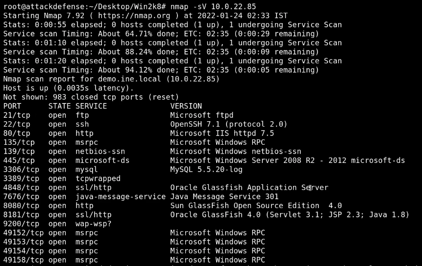
Task: Click the 21/tcp port entry
Action: click(x=17, y=115)
